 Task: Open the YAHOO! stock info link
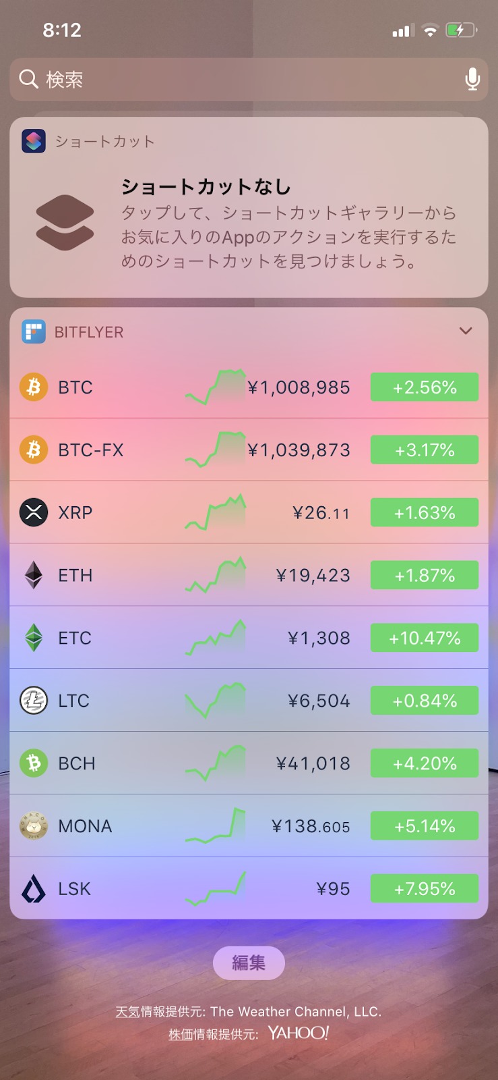tap(299, 1033)
